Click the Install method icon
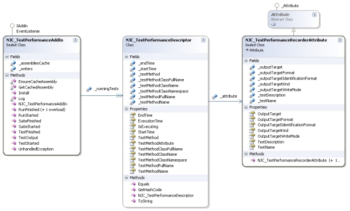 [14, 93]
